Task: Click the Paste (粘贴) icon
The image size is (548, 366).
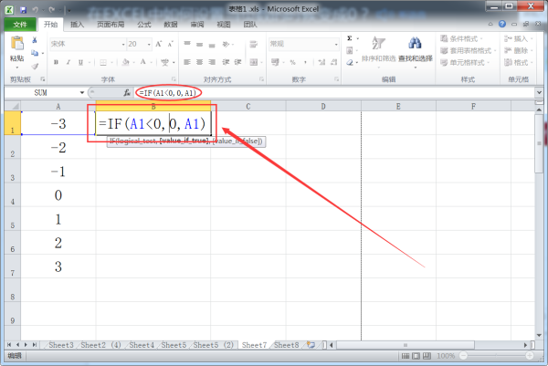Action: coord(16,47)
